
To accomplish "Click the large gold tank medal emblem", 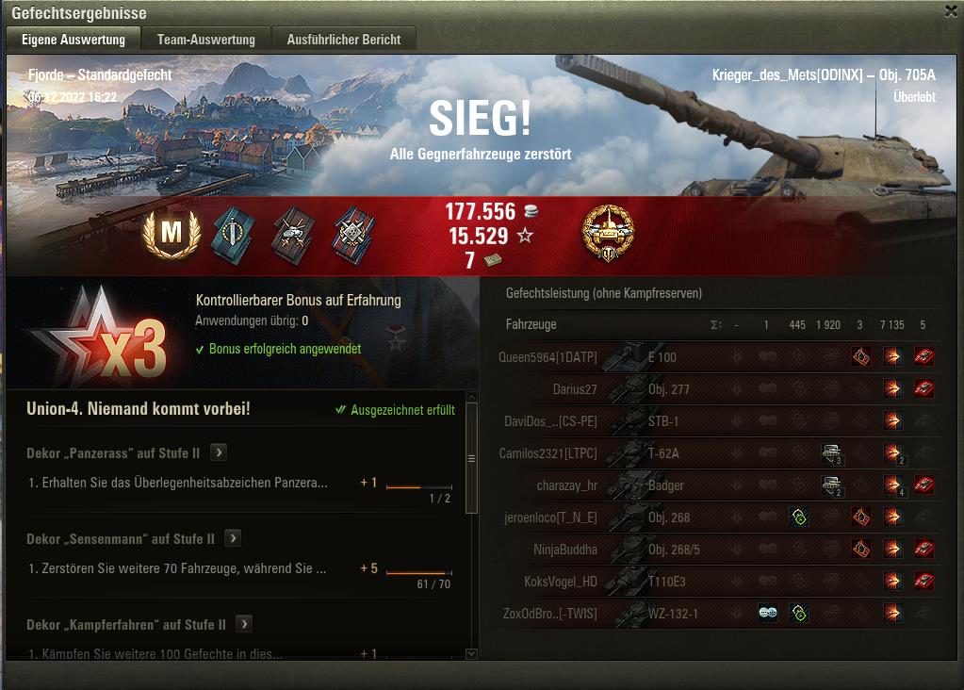I will pos(608,233).
